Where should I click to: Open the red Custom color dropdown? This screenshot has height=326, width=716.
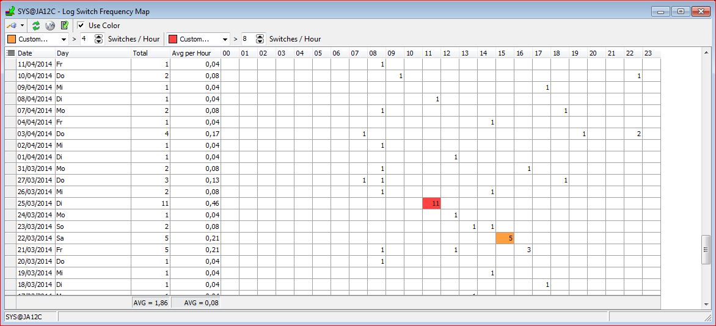225,39
